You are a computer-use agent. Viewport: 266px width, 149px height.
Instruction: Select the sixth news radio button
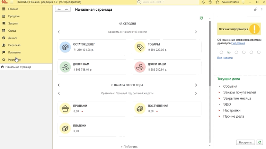(258, 52)
